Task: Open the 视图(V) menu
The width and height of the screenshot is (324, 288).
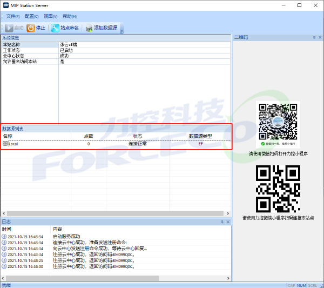Action: 50,16
